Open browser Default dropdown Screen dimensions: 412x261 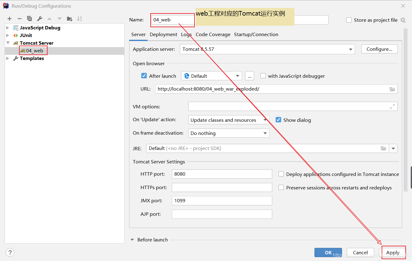(211, 76)
